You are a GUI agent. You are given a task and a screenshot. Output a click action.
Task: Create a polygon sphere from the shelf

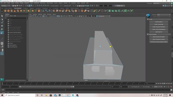(5, 11)
